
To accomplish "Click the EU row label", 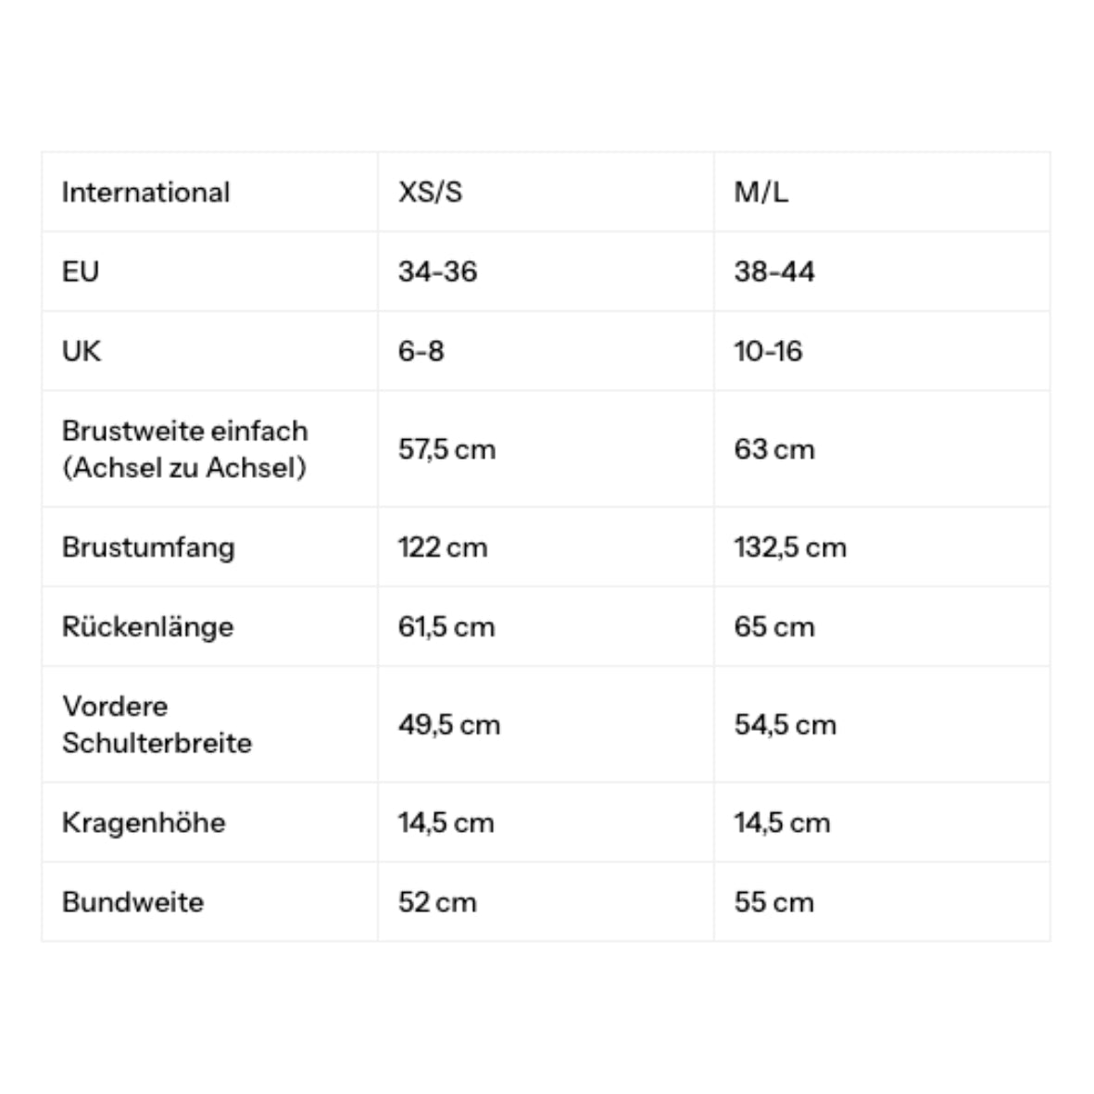I will (81, 271).
